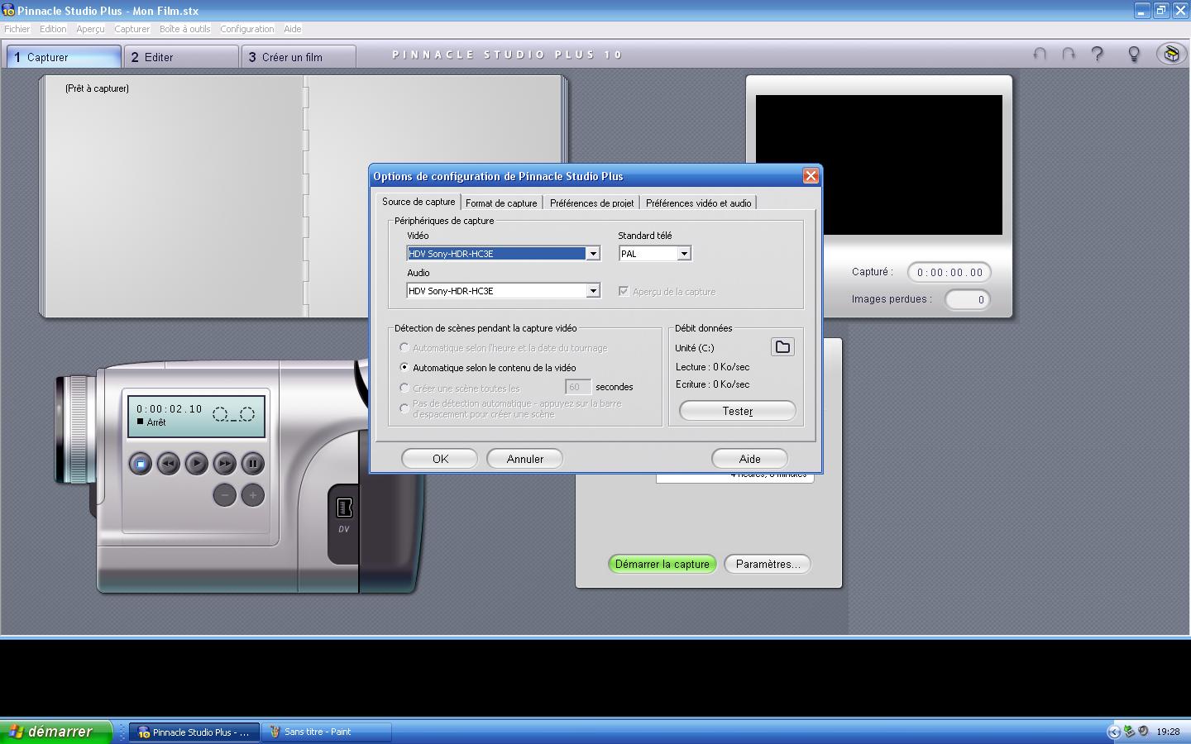Click the '(Prêt à capturer)' text
The height and width of the screenshot is (744, 1191).
(x=97, y=88)
